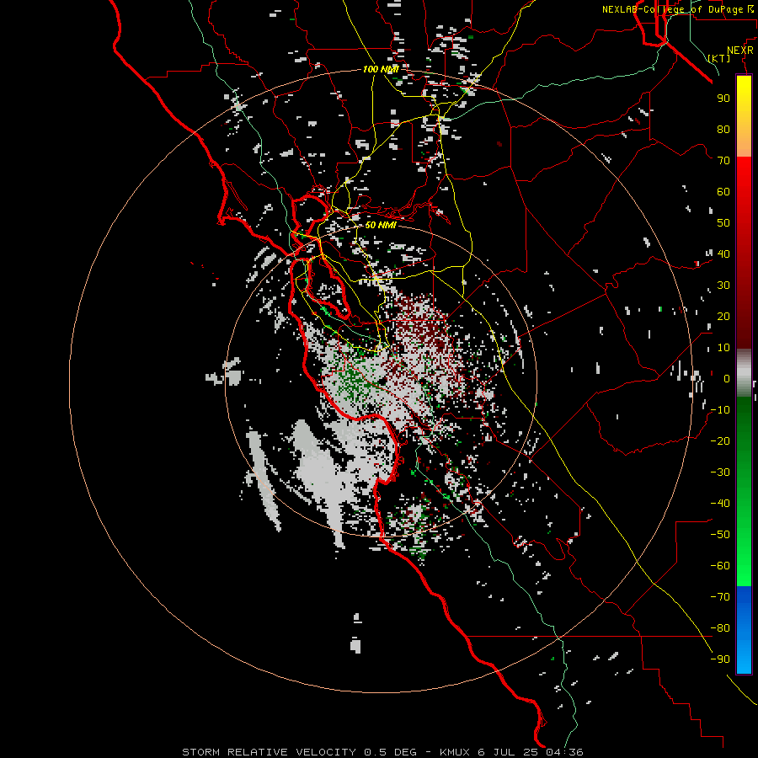
Task: Click the "50 NMI" range ring label
Action: click(x=381, y=225)
